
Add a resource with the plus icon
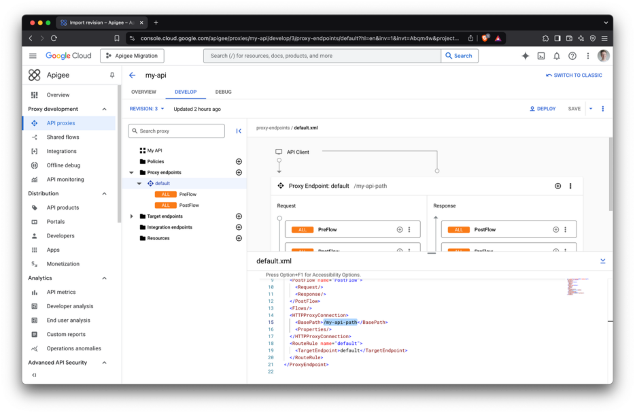coord(239,238)
